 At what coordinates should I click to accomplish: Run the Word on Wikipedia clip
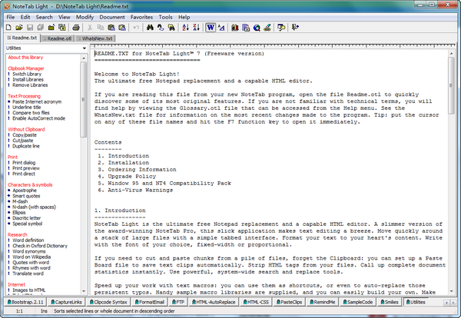pyautogui.click(x=32, y=257)
